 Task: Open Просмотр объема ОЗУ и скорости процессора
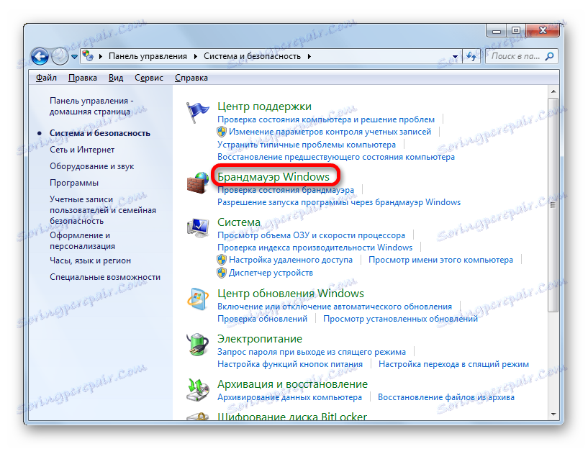click(311, 235)
